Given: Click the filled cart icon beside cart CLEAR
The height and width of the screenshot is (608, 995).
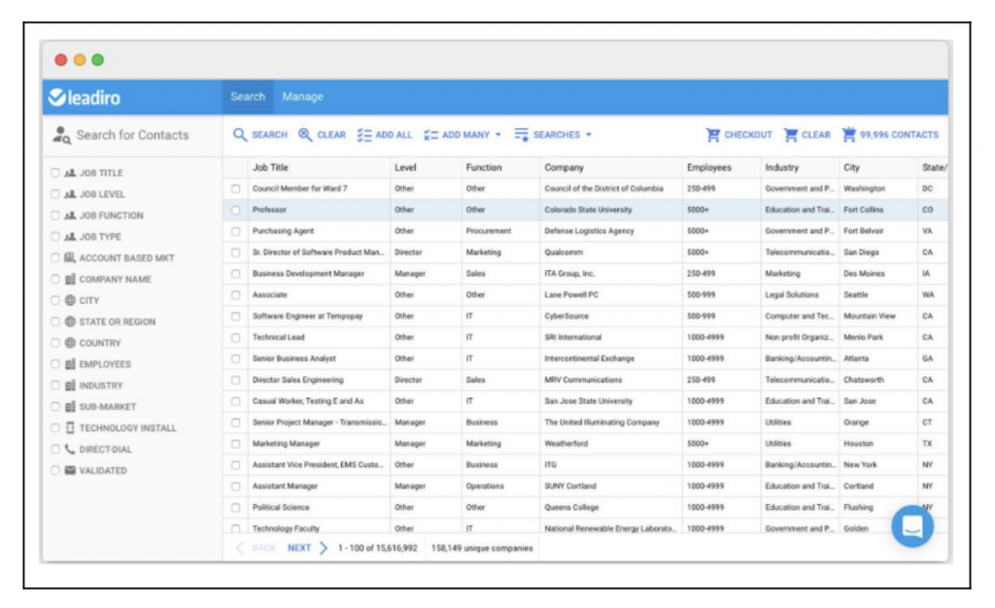Looking at the screenshot, I should pyautogui.click(x=791, y=135).
